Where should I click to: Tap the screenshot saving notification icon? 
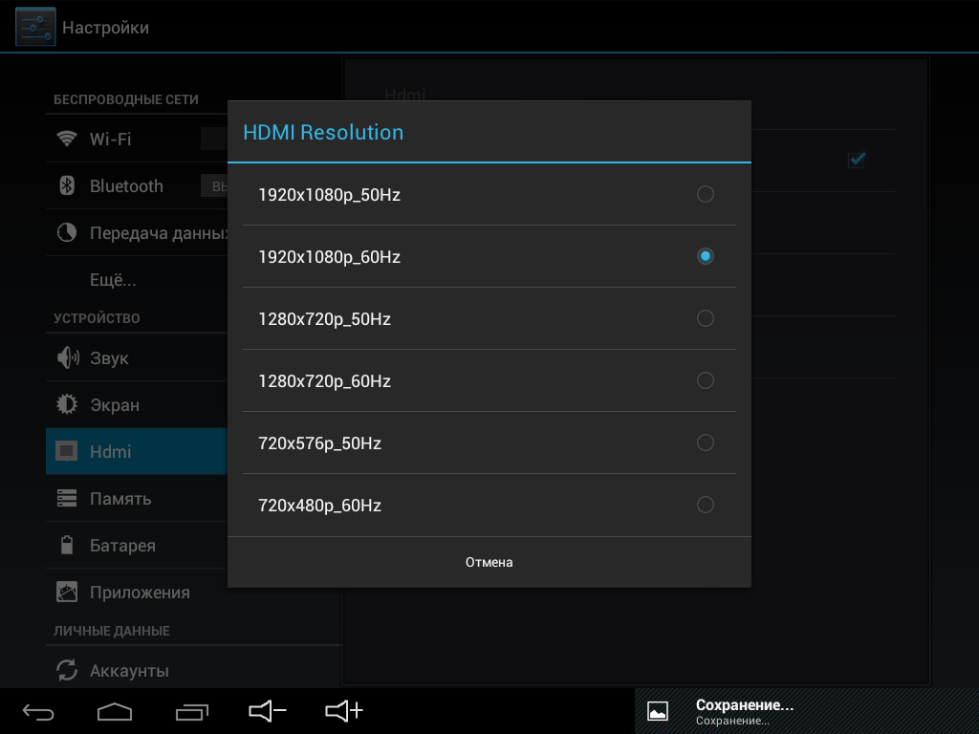coord(658,711)
